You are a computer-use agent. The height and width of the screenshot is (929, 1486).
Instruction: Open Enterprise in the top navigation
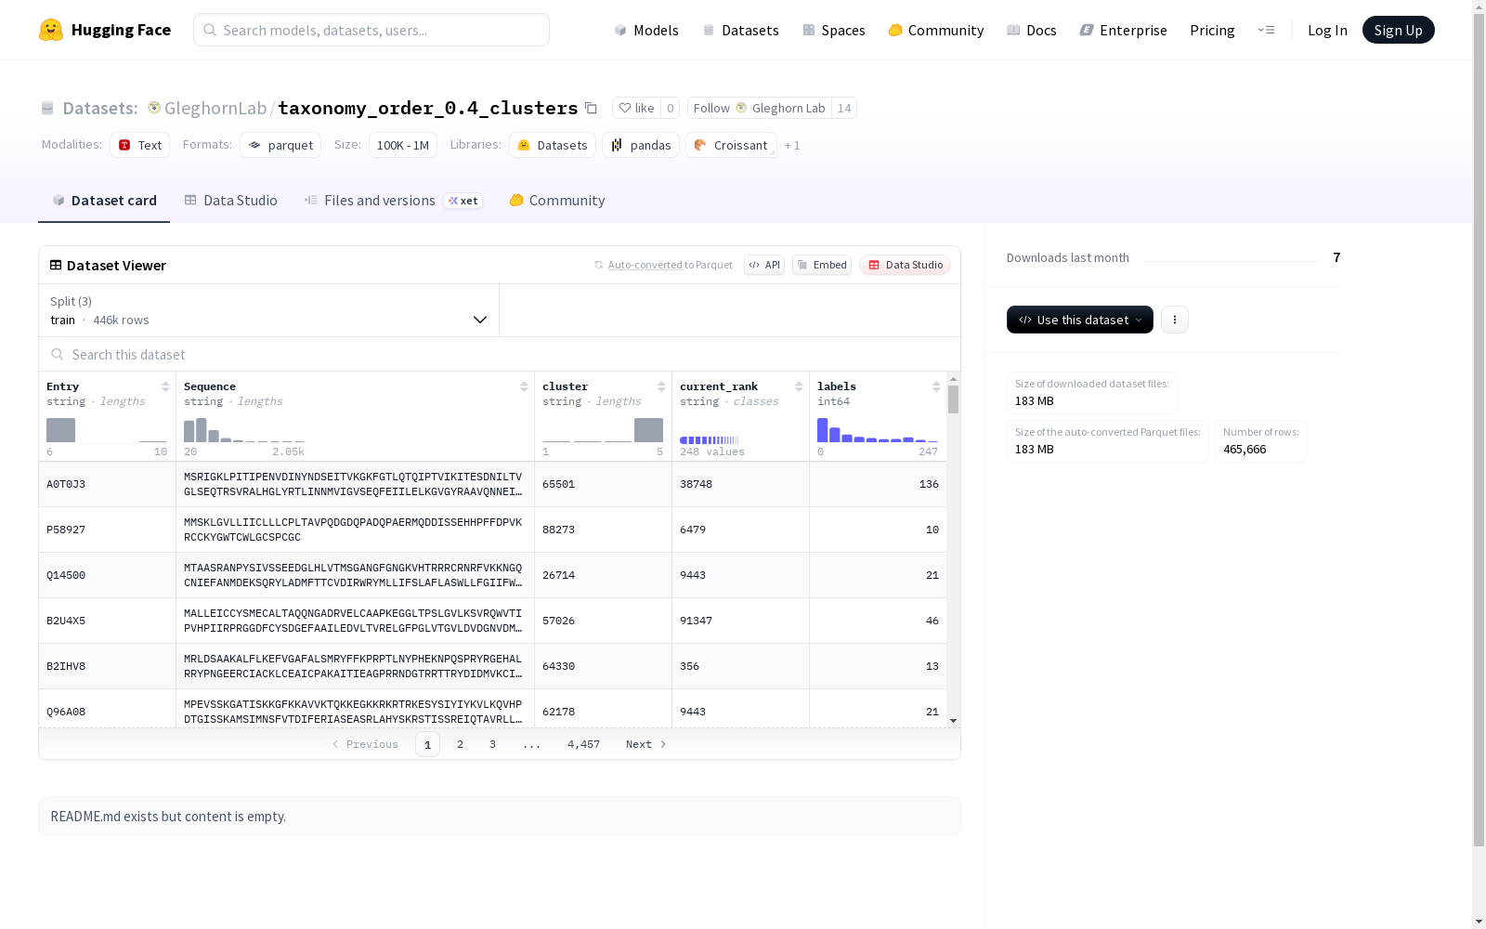coord(1123,30)
